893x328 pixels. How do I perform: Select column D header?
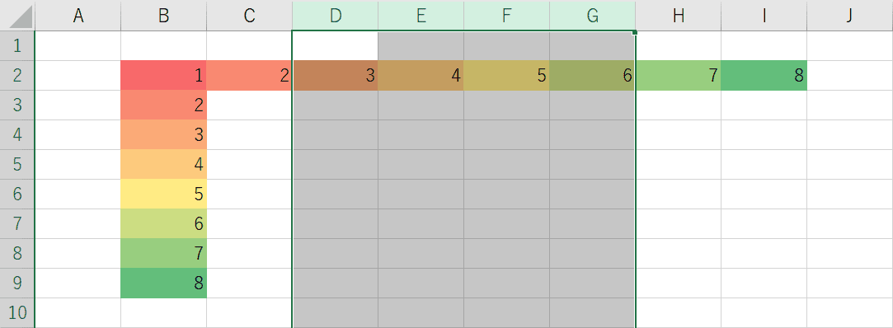point(336,16)
